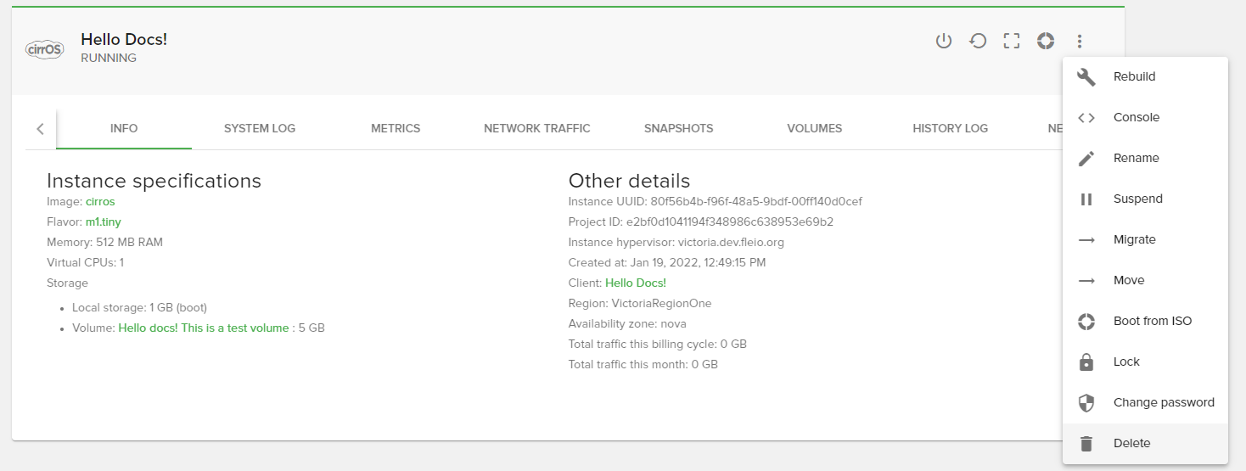This screenshot has height=471, width=1246.
Task: Select Rename from the menu
Action: coord(1136,158)
